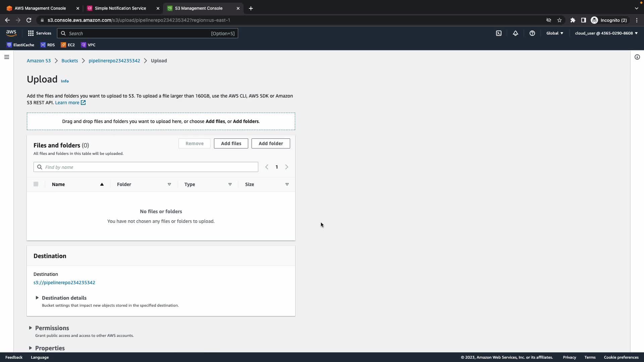Open the ElastiCache shortcut in favorites bar
Screen dimensions: 644x362
(20, 45)
